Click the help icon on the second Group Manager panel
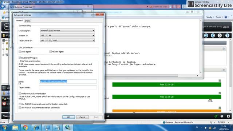The height and width of the screenshot is (131, 233). 224,70
